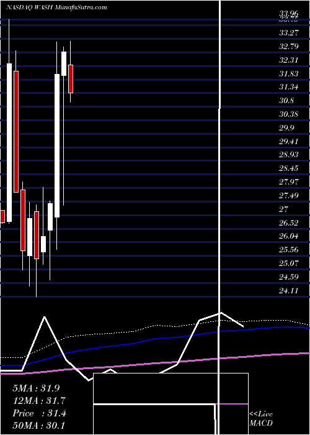Click the Price : 31.4 reading
Viewport: 310px width, 435px height.
click(x=39, y=413)
